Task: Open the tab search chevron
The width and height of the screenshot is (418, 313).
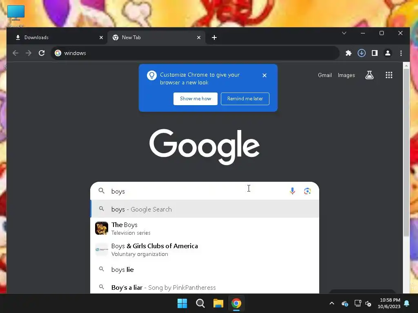Action: coord(344,33)
